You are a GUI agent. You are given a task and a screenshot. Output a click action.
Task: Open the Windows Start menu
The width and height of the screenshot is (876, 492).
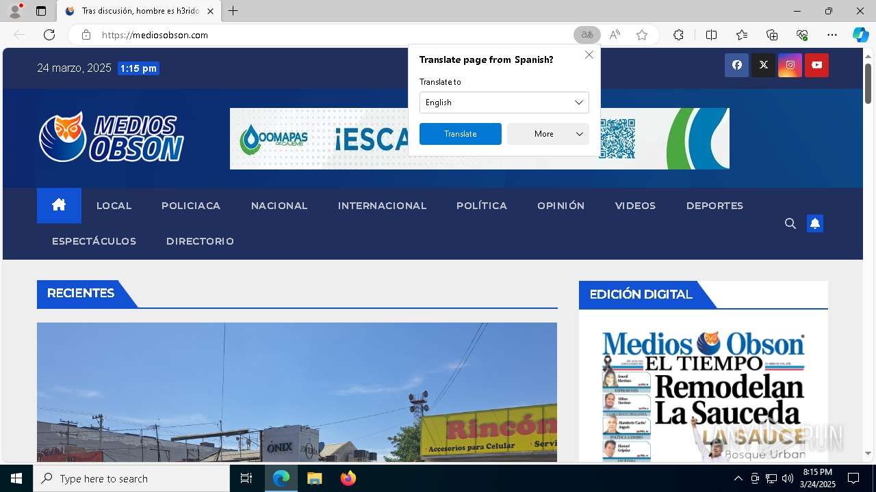pos(16,478)
